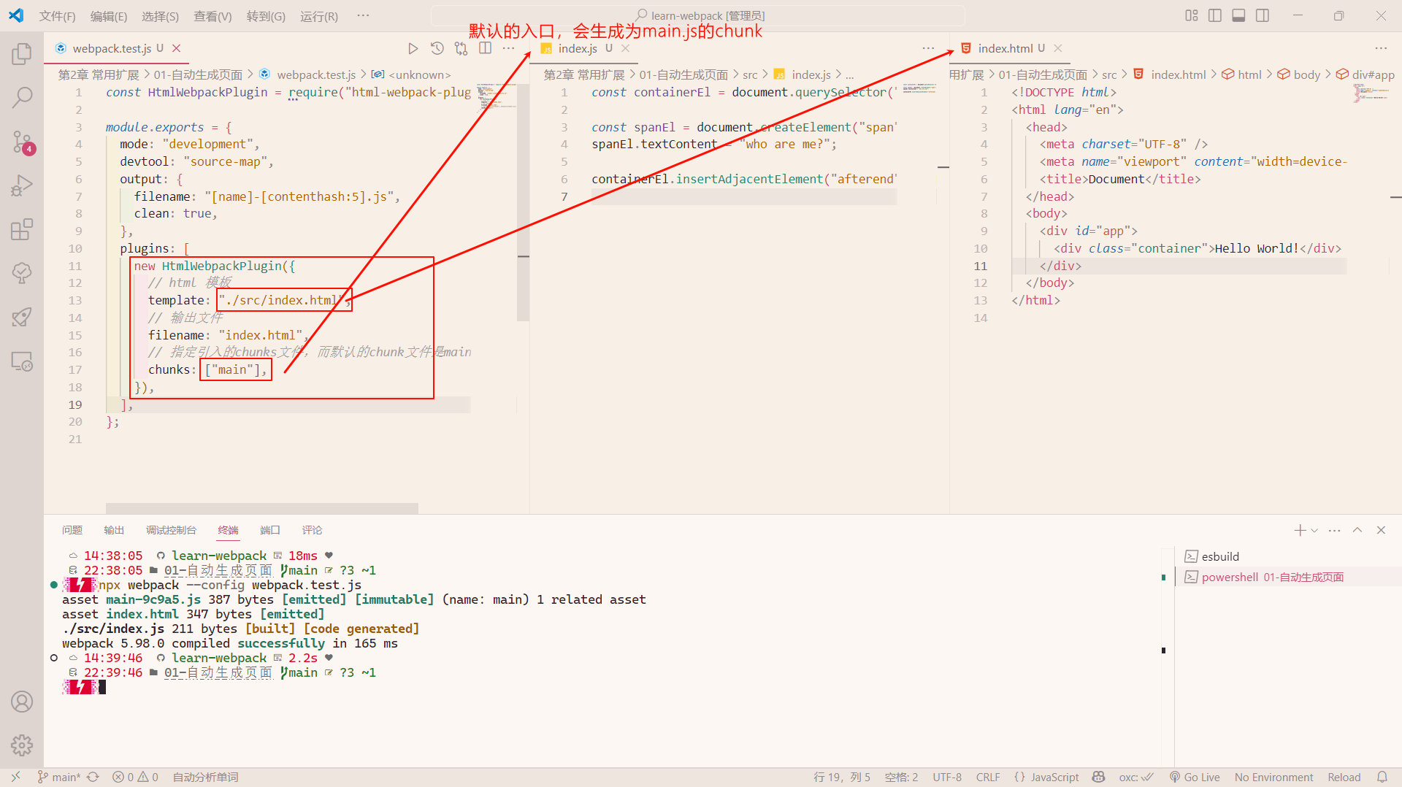Switch to the 输出 panel tab
Image resolution: width=1402 pixels, height=787 pixels.
point(114,530)
